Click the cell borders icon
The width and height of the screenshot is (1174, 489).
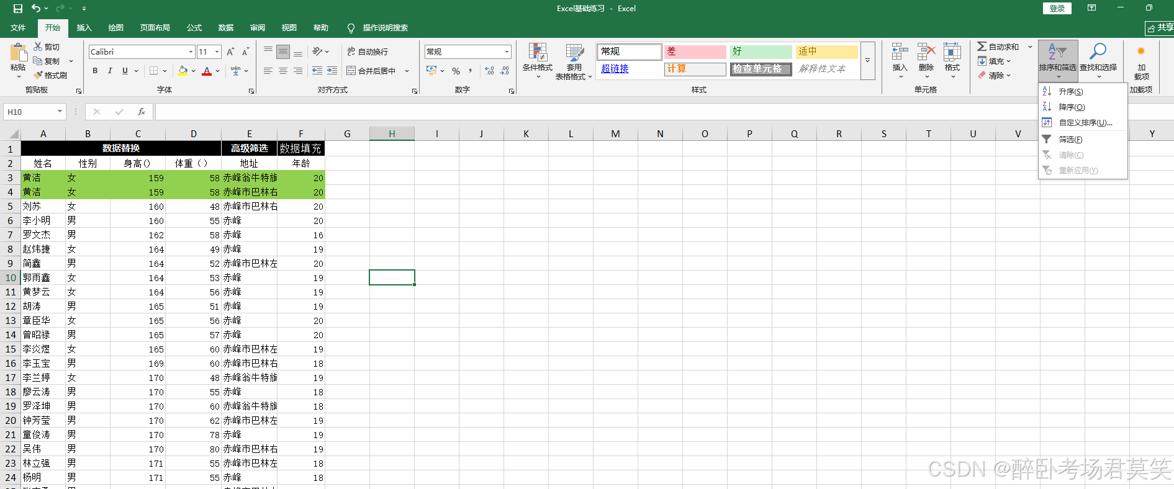tap(153, 71)
